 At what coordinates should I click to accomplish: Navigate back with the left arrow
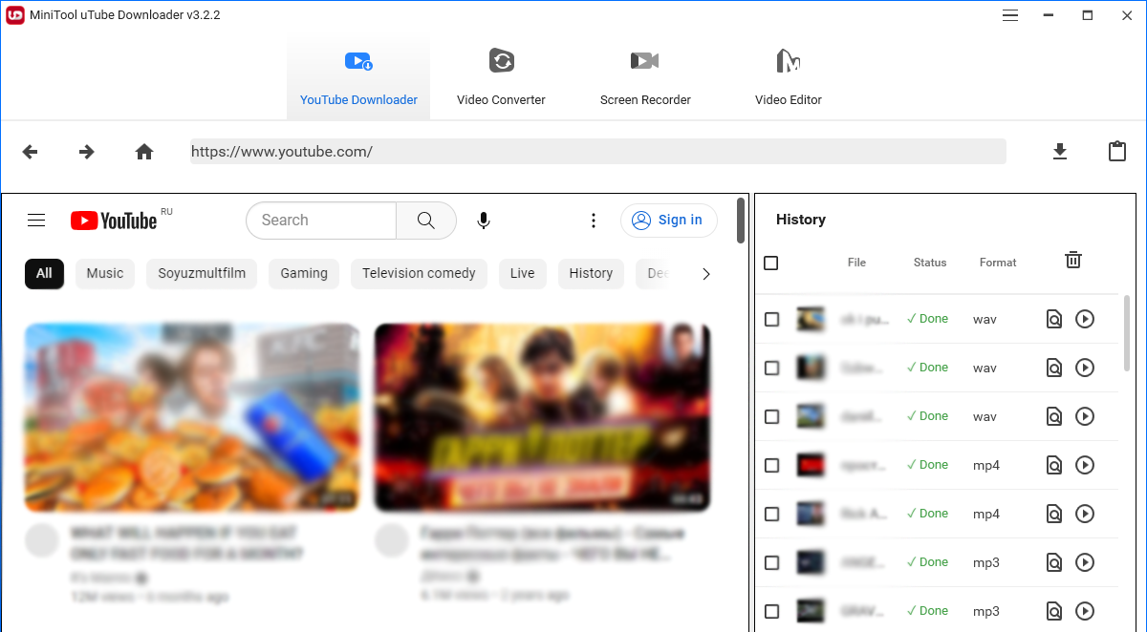point(31,152)
